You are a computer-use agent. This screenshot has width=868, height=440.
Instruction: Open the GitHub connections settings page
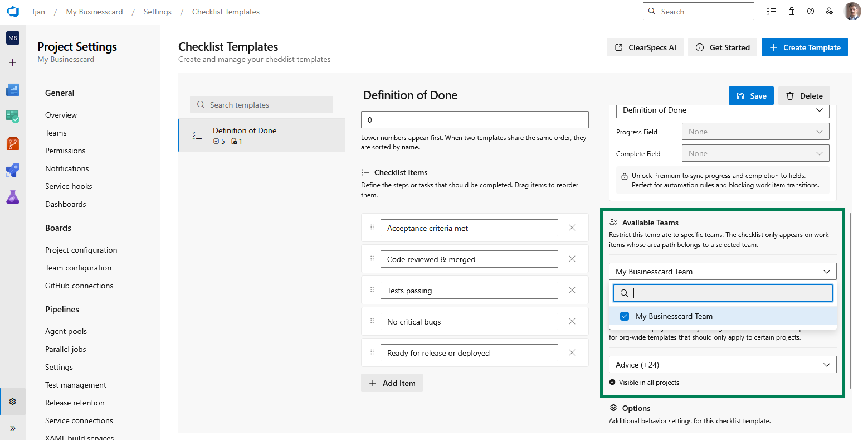point(79,285)
